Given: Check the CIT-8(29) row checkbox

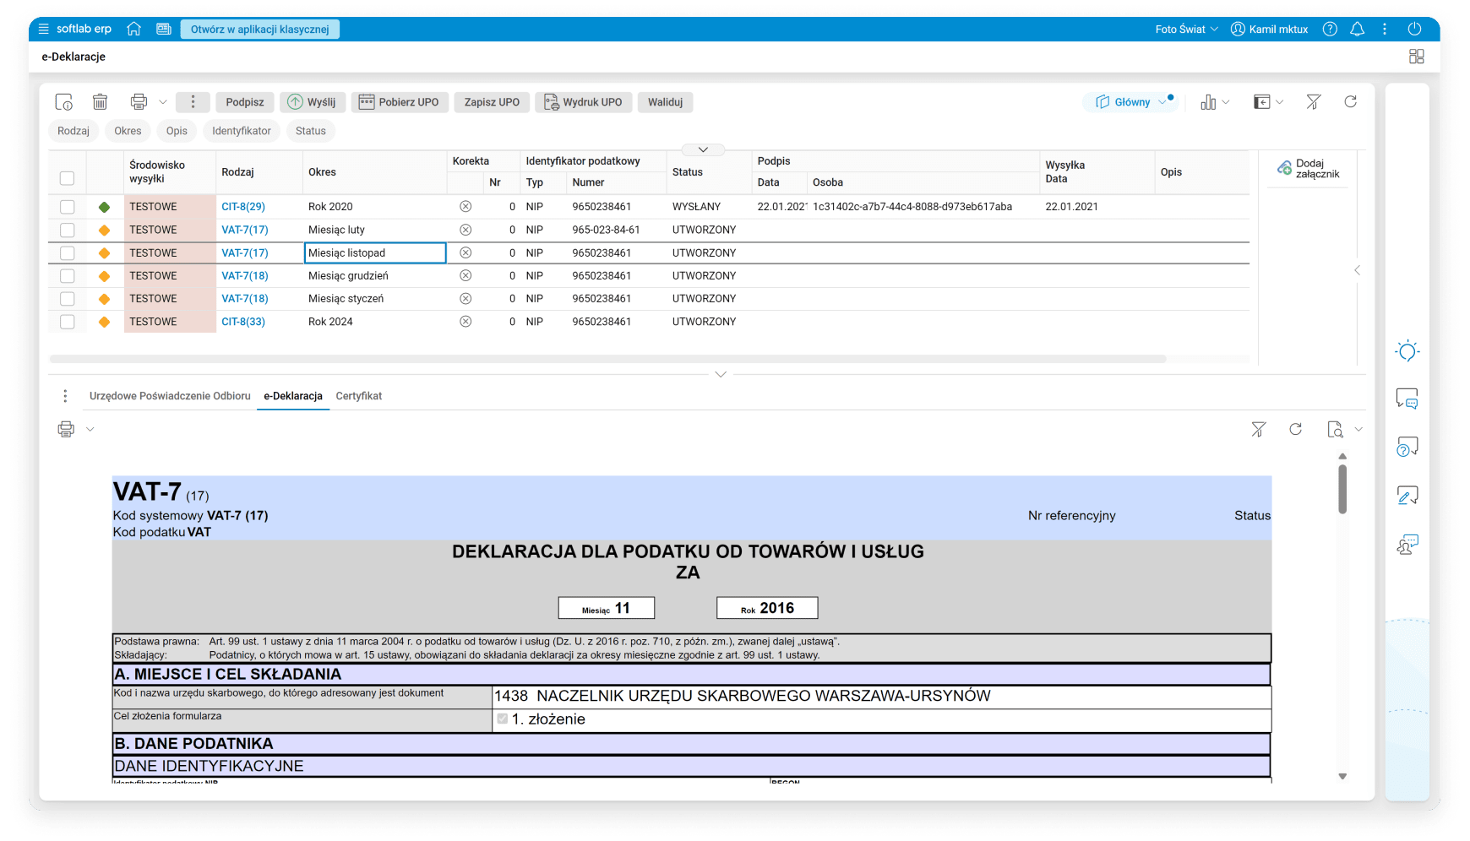Looking at the screenshot, I should coord(68,207).
